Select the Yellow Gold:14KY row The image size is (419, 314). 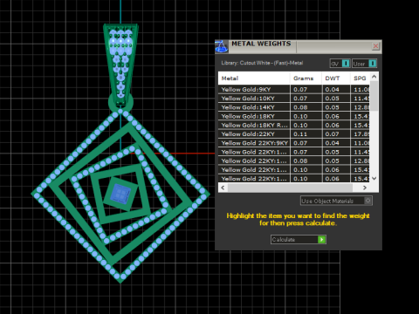(294, 107)
